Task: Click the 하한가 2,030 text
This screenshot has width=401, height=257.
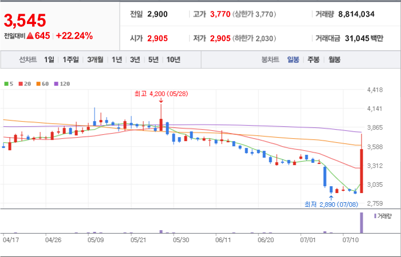Action: (x=254, y=38)
